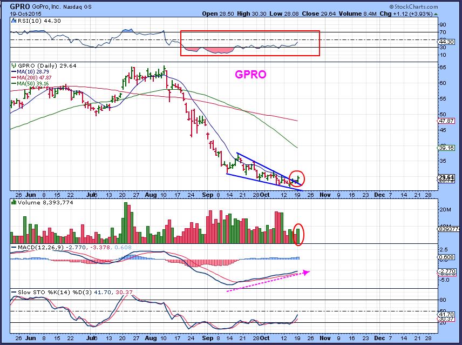Click the 20M label on volume axis
The image size is (462, 345).
tap(445, 209)
